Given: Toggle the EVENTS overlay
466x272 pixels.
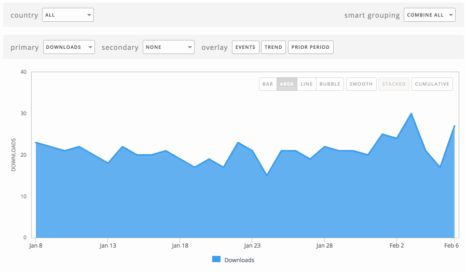Looking at the screenshot, I should (245, 47).
